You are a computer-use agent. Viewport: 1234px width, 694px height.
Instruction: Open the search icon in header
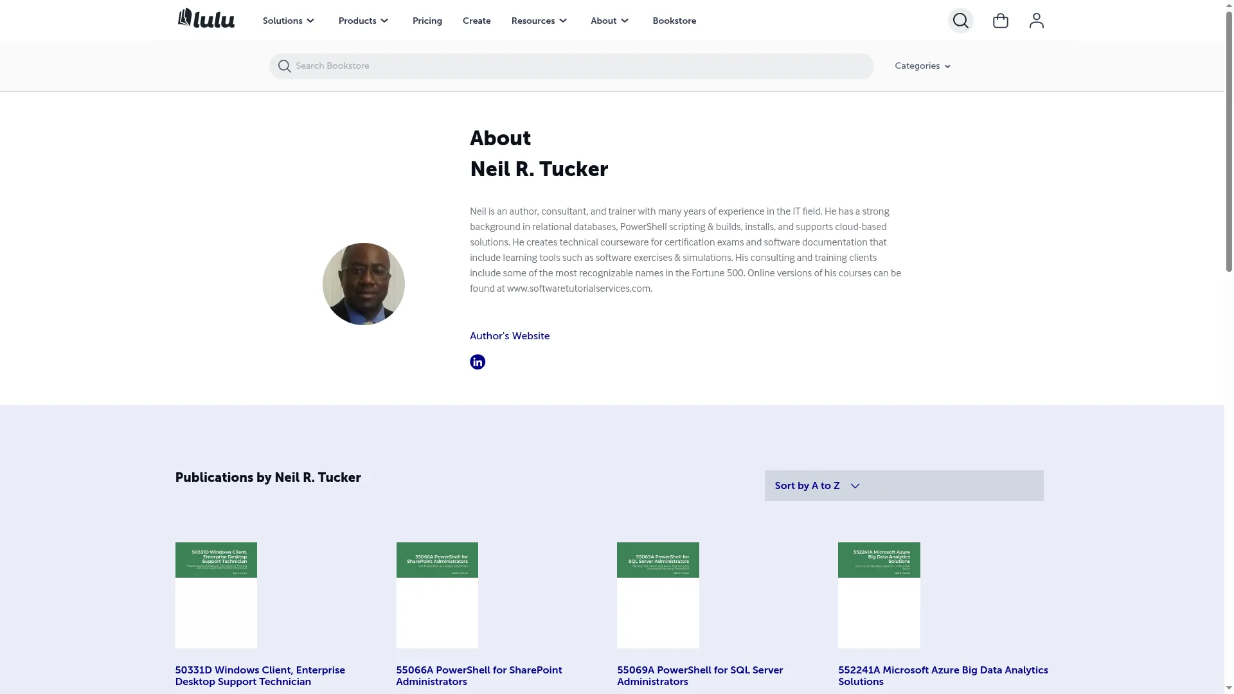[x=961, y=21]
